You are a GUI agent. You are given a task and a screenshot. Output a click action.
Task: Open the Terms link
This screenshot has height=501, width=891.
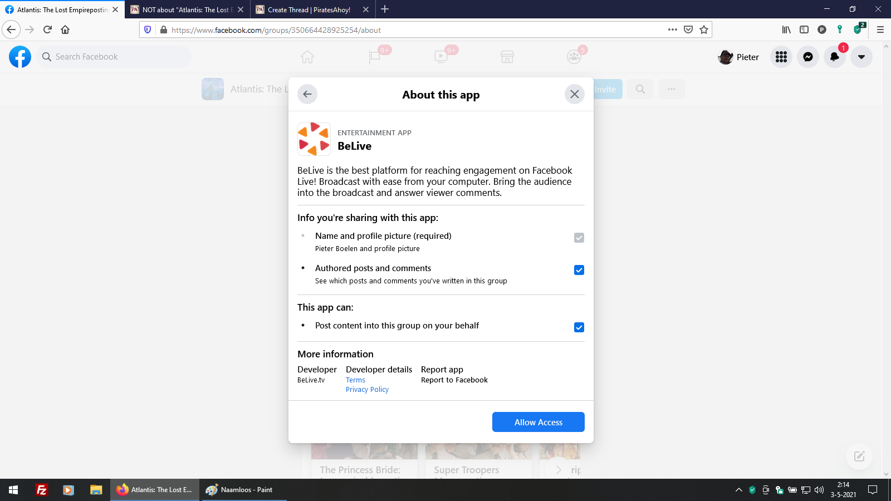click(355, 380)
